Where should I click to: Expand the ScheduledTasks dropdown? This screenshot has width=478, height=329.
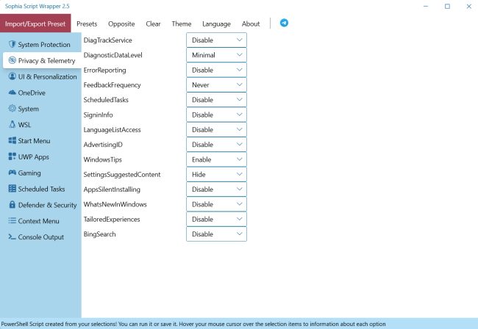[216, 100]
